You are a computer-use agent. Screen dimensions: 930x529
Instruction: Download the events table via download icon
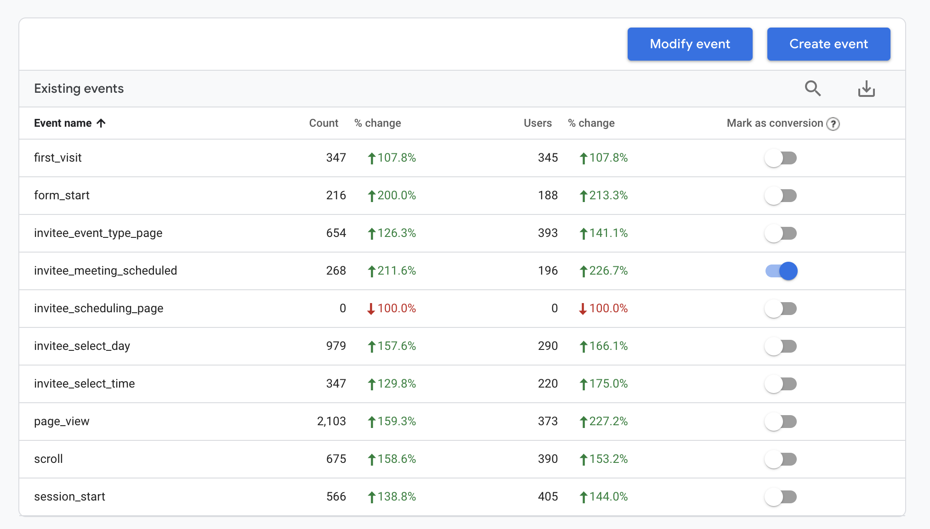(866, 89)
